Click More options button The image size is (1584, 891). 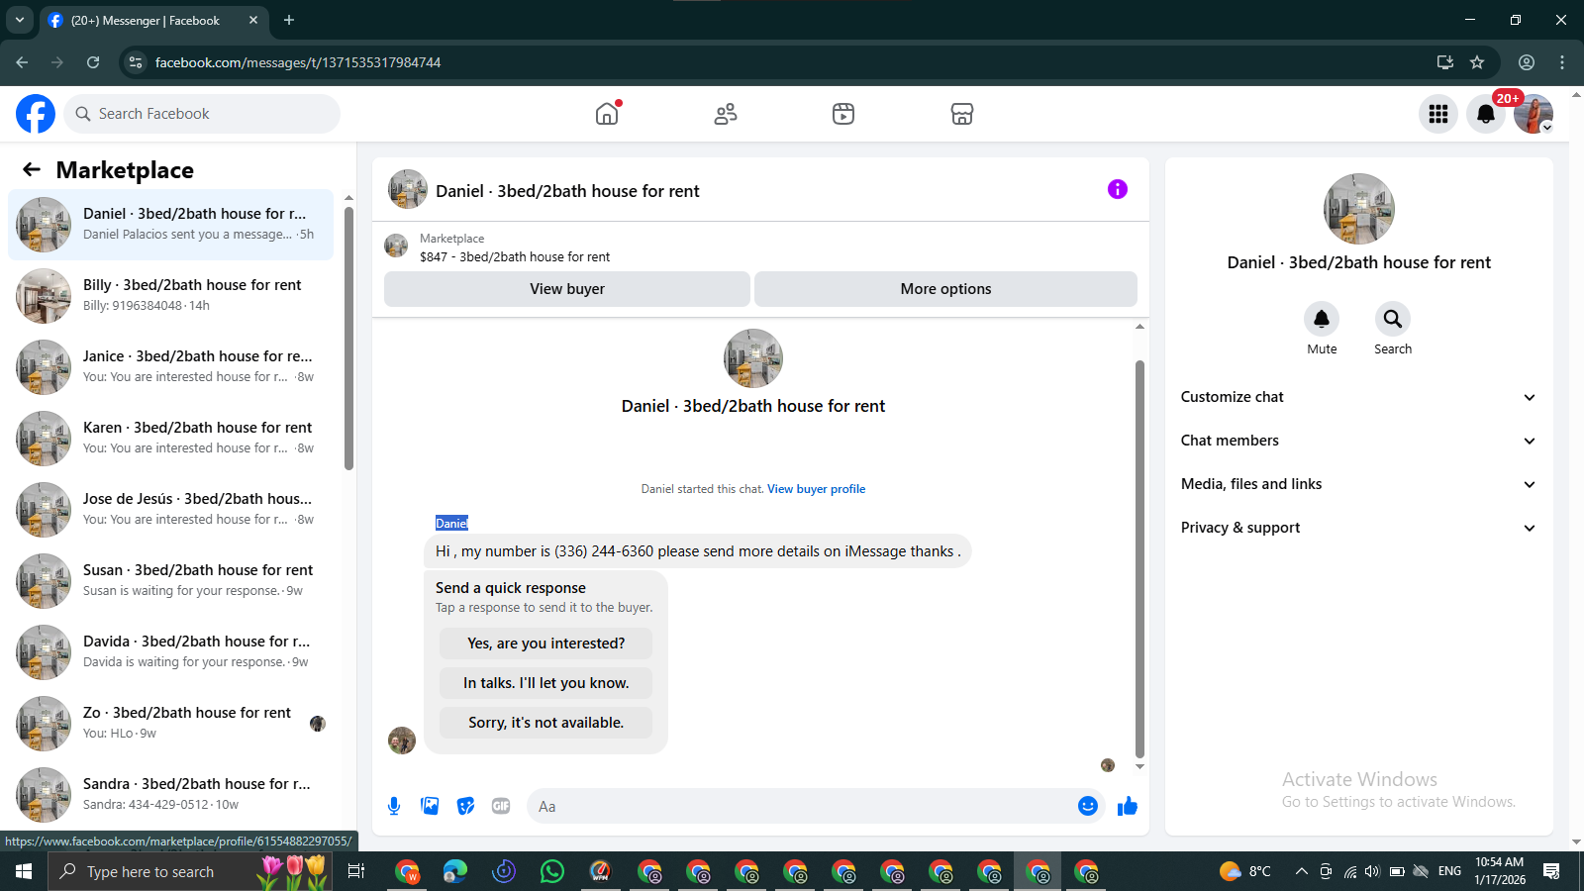click(945, 289)
